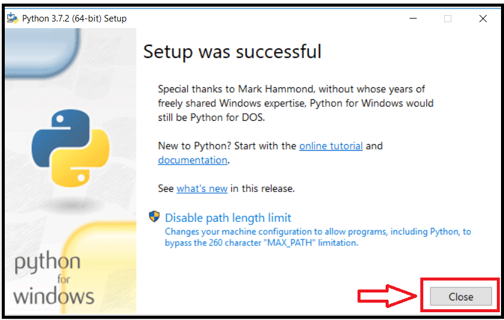The width and height of the screenshot is (504, 320).
Task: Click the window's X close icon
Action: [482, 19]
